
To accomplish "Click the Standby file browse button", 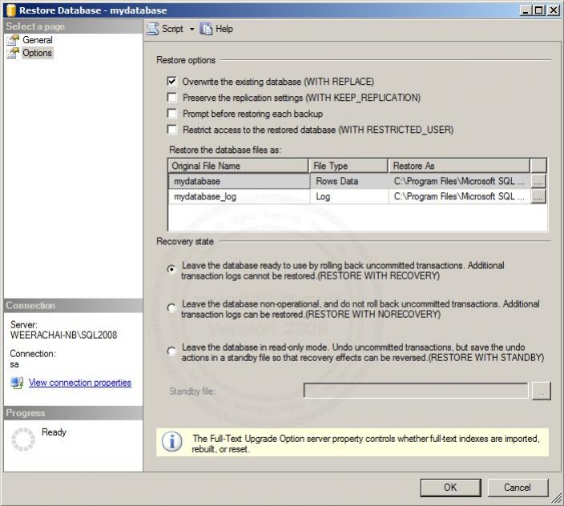I will click(x=542, y=391).
